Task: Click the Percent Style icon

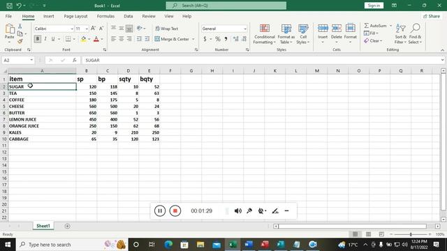Action: pos(218,39)
